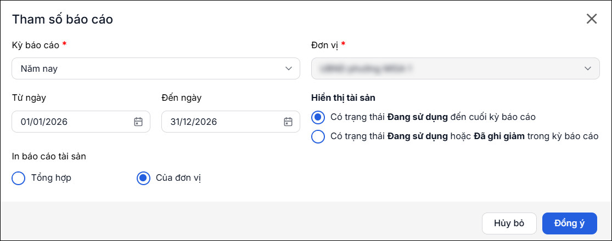This screenshot has width=612, height=241.
Task: Click the In báo cáo tài sản label
Action: (49, 157)
